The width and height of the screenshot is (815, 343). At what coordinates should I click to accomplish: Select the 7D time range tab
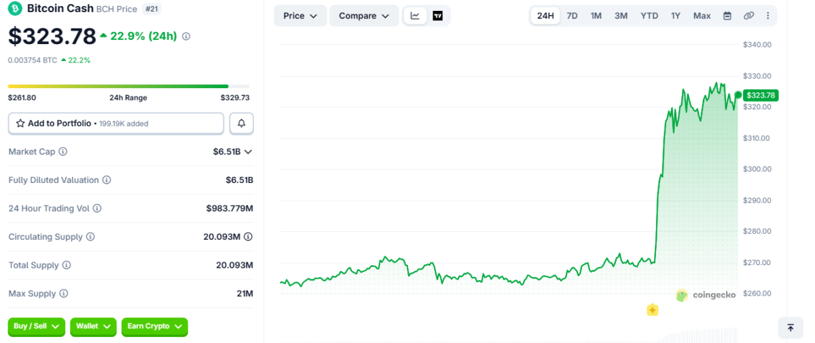click(573, 16)
